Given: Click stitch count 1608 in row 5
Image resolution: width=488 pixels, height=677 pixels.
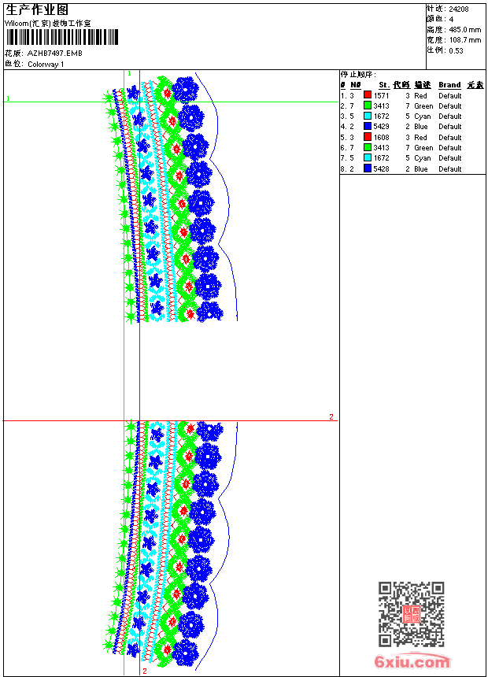Looking at the screenshot, I should point(381,138).
